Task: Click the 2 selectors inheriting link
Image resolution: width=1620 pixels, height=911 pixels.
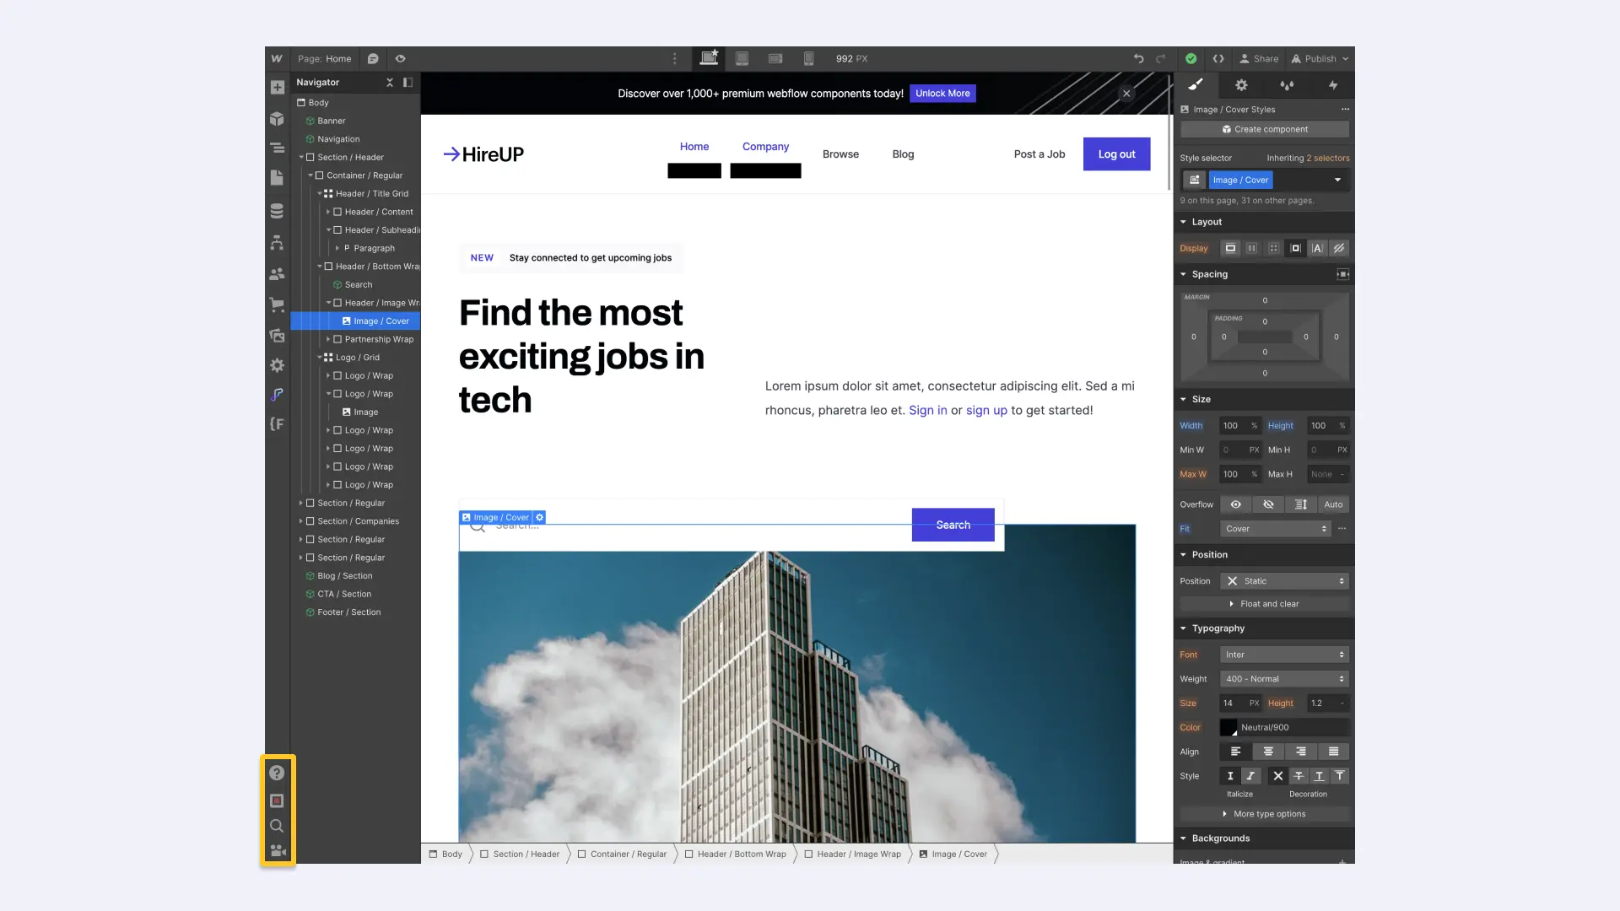Action: click(x=1327, y=159)
